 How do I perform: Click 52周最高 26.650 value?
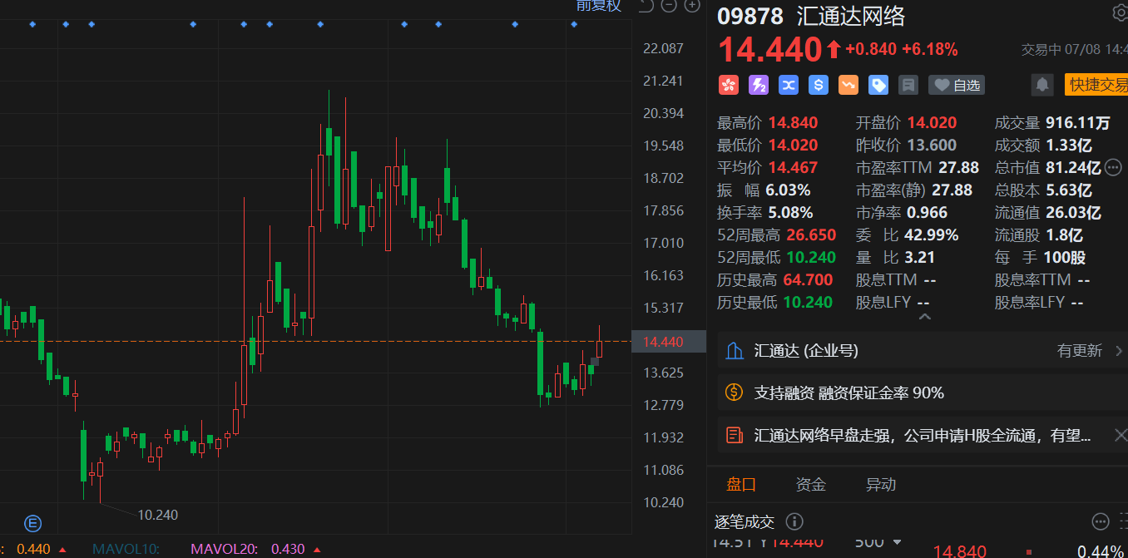click(809, 235)
